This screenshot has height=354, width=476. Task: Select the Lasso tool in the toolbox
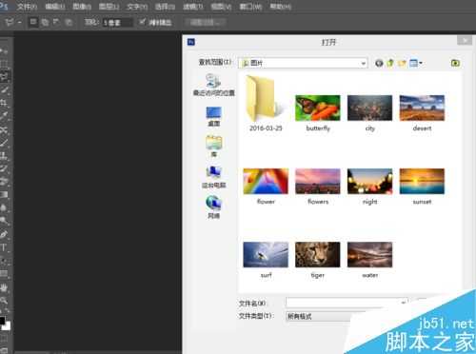pyautogui.click(x=5, y=76)
